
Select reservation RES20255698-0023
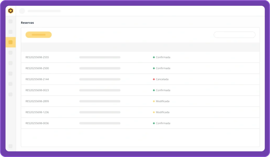tap(37, 90)
